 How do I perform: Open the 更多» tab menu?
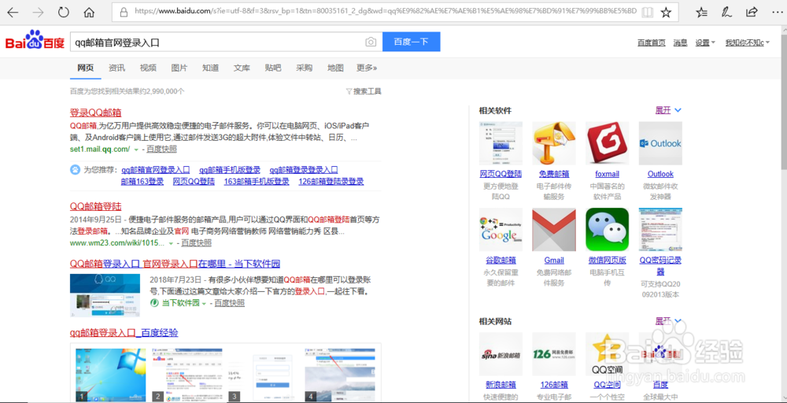coord(367,68)
